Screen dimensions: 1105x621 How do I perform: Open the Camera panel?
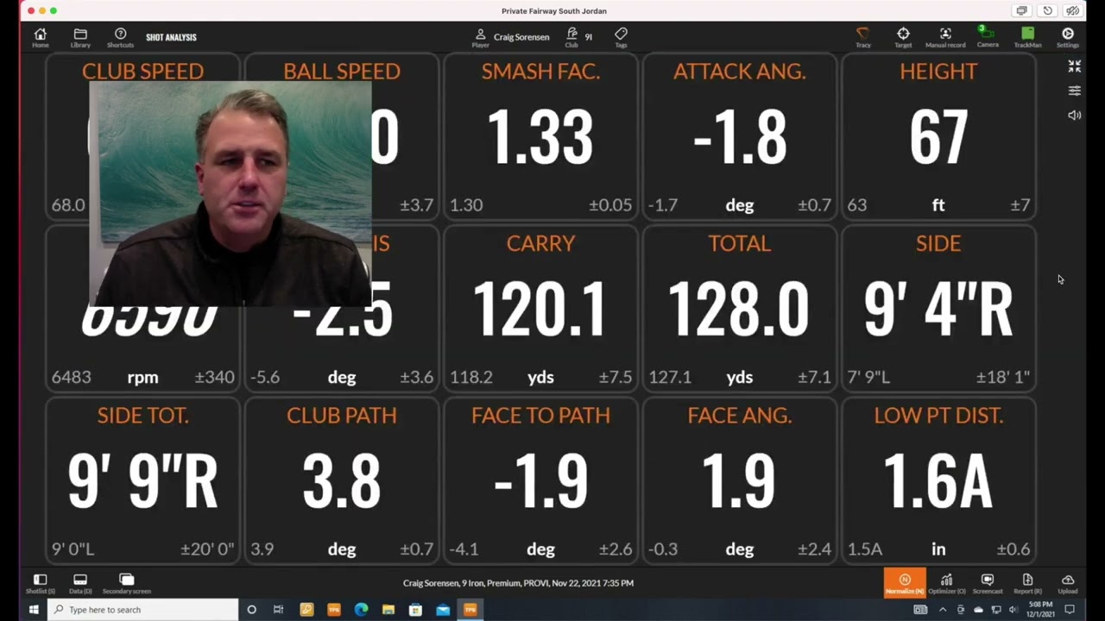coord(987,37)
